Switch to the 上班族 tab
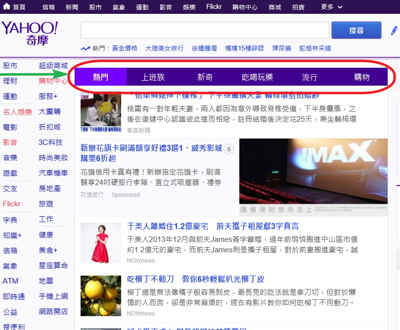 [153, 77]
